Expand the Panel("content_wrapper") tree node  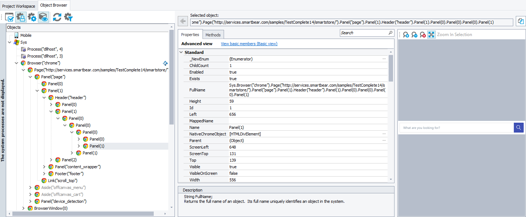(44, 166)
